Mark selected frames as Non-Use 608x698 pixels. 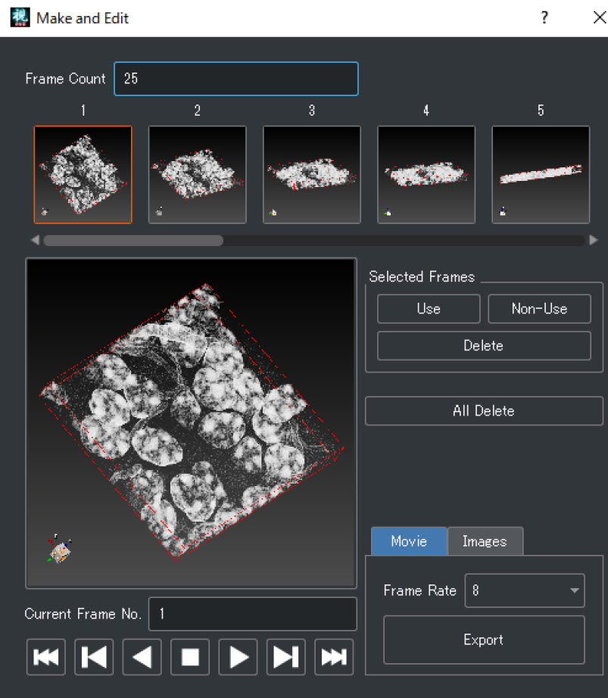539,309
